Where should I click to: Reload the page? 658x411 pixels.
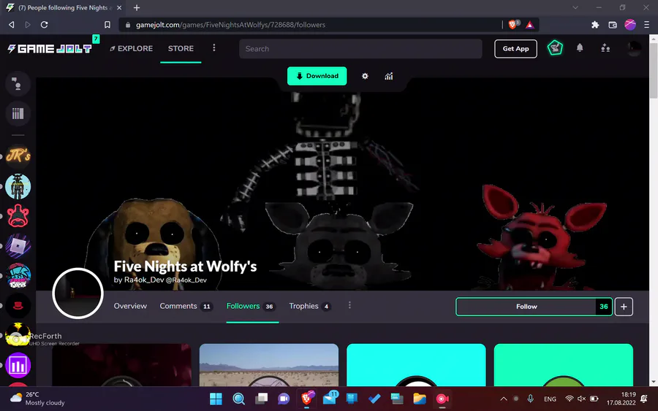[44, 25]
